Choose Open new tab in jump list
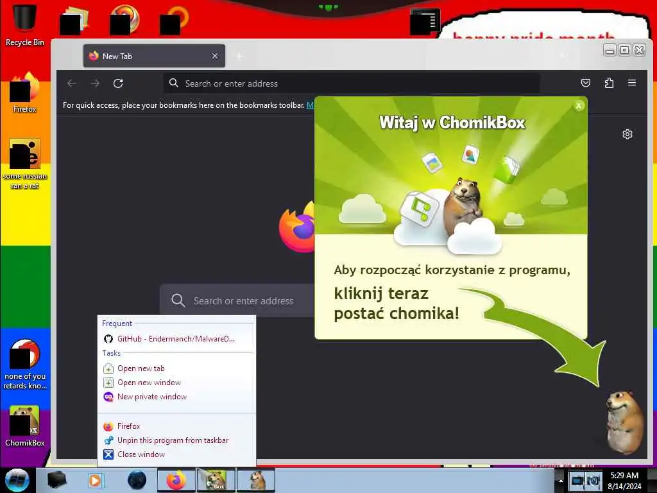657x493 pixels. 141,368
